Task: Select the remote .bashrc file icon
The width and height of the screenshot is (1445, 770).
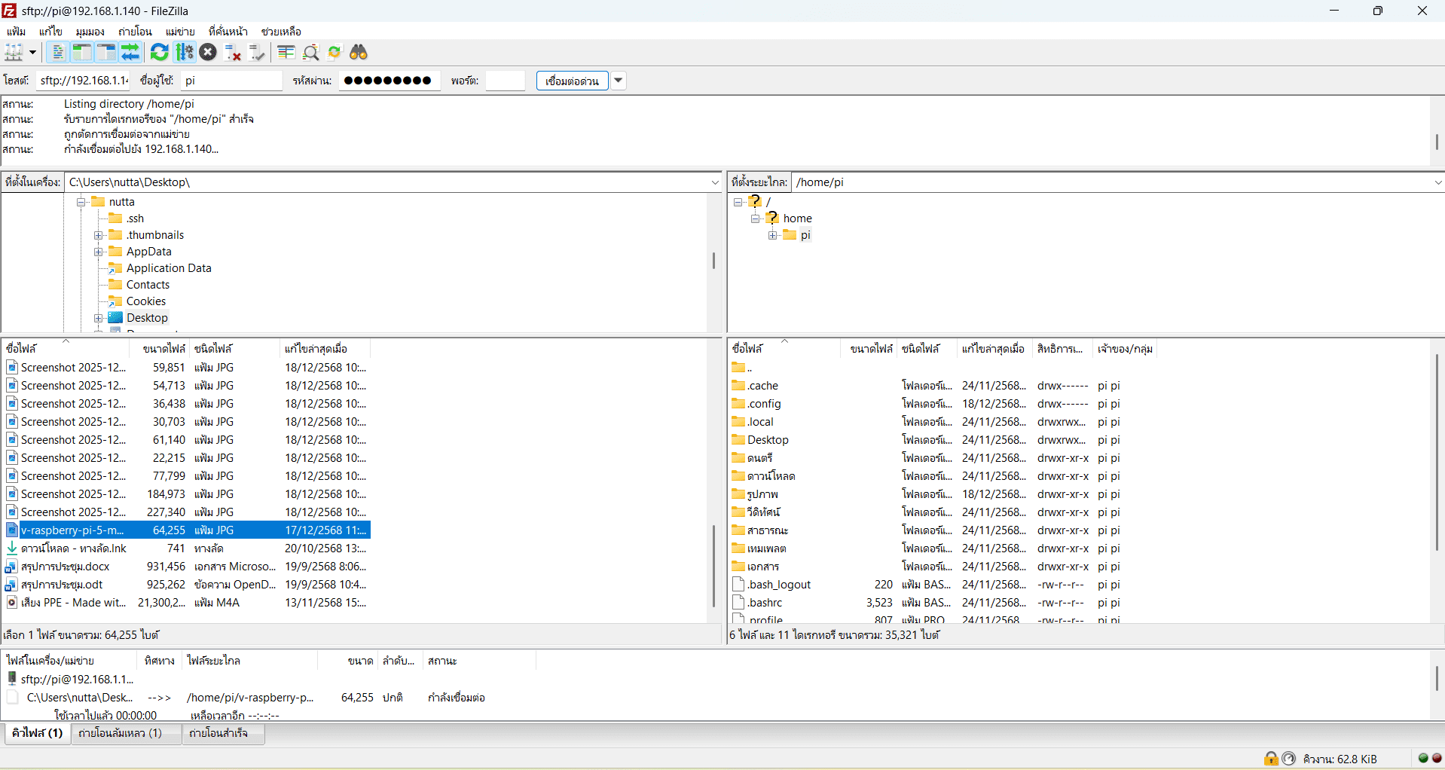Action: [x=738, y=603]
